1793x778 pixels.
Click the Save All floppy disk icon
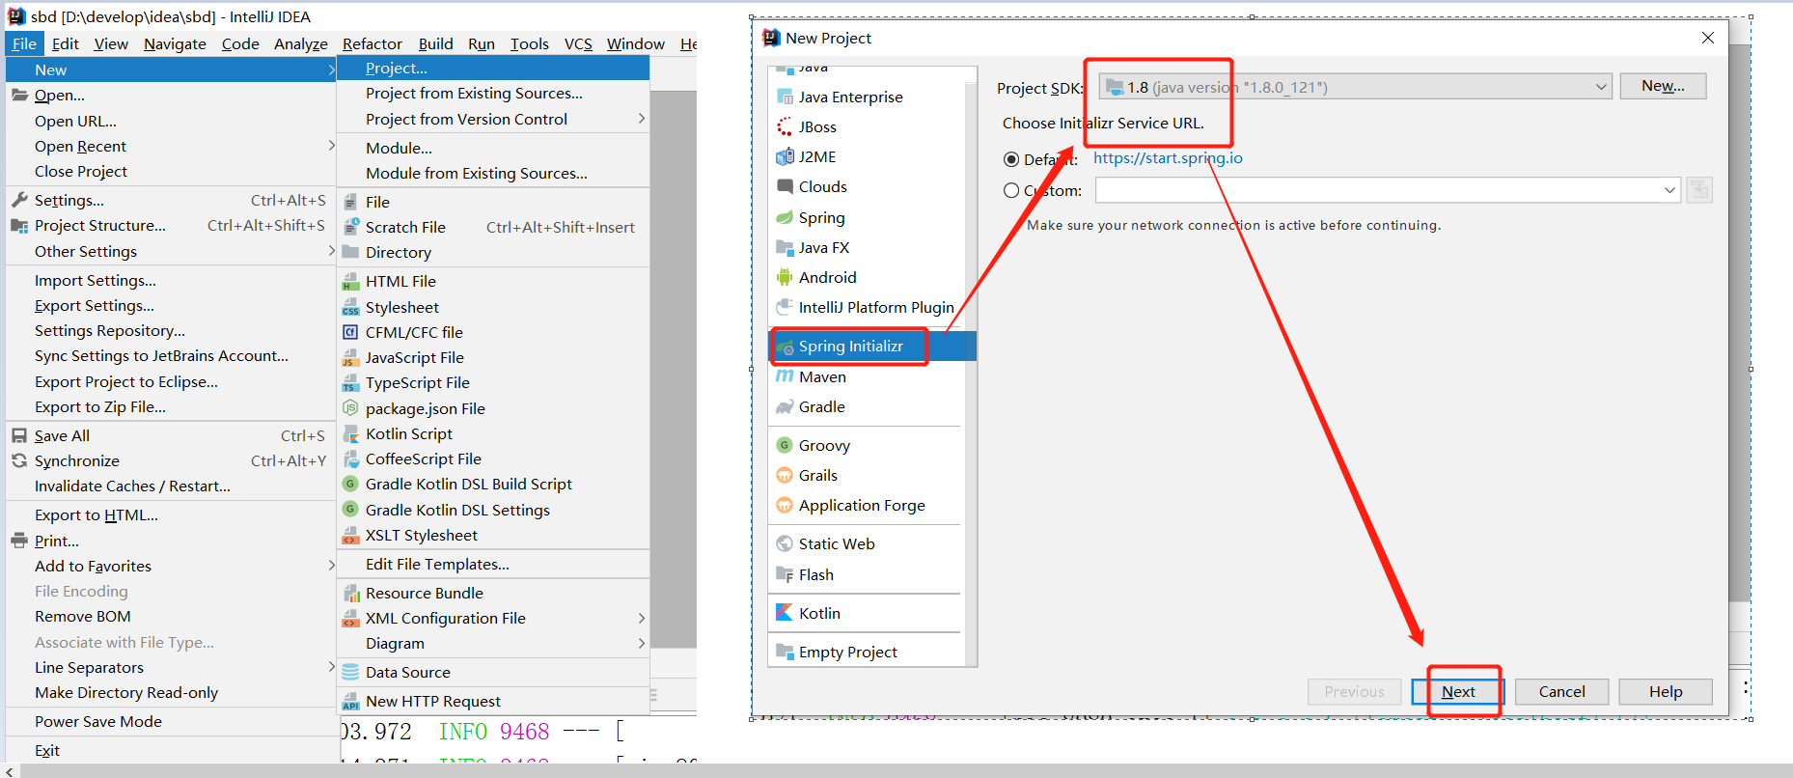19,435
